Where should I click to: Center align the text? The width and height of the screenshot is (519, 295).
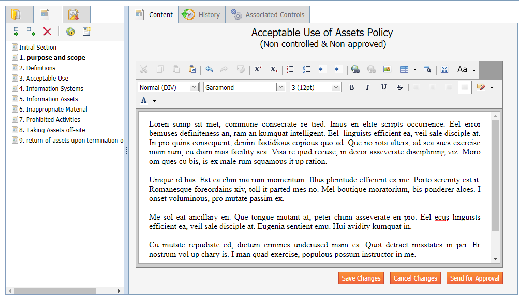[432, 87]
